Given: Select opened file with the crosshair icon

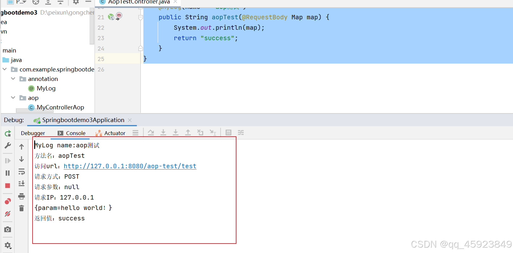Looking at the screenshot, I should [36, 2].
